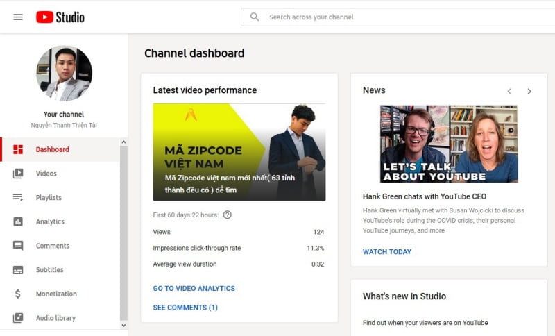555x336 pixels.
Task: Click the Audio library icon
Action: [x=18, y=318]
